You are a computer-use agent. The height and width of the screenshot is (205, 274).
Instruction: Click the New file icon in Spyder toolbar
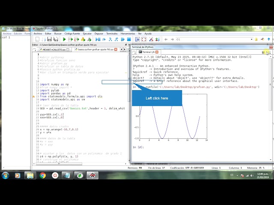tap(37, 39)
